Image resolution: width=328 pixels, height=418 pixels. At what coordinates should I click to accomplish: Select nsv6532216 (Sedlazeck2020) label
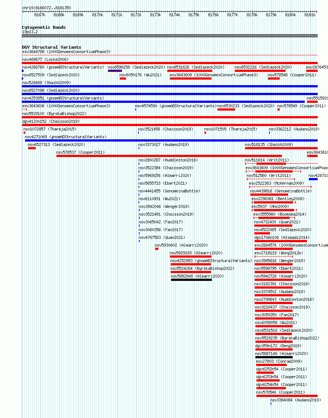click(263, 67)
